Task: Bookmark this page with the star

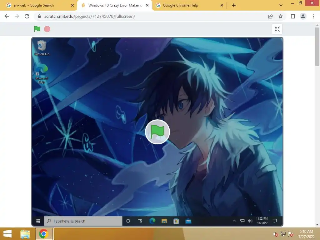Action: coord(281,16)
